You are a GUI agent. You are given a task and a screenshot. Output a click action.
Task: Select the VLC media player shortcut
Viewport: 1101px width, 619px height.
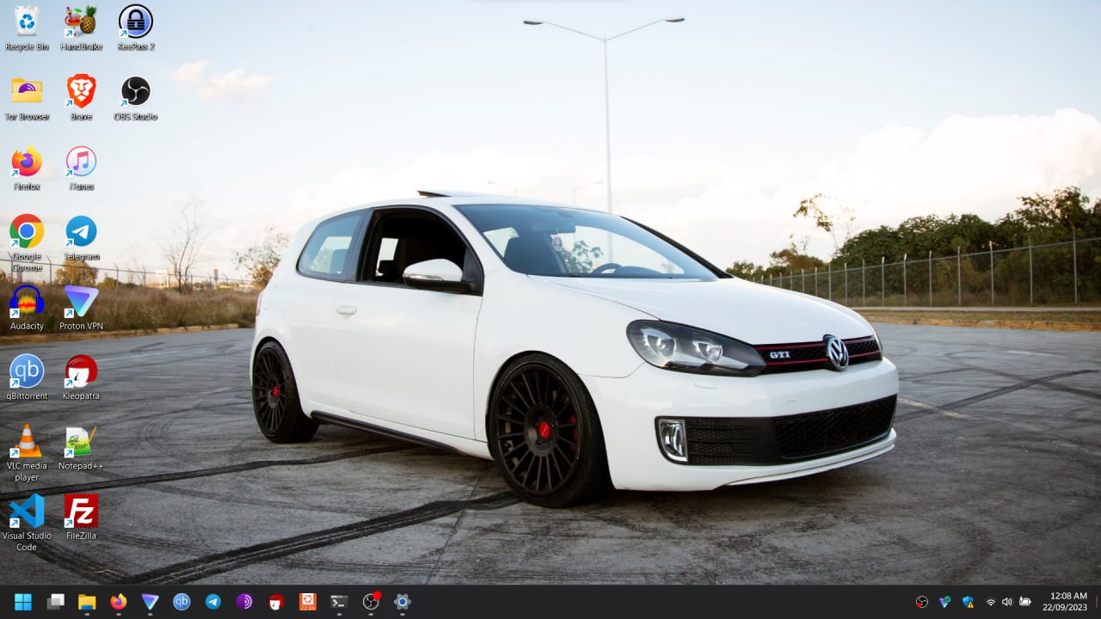27,442
